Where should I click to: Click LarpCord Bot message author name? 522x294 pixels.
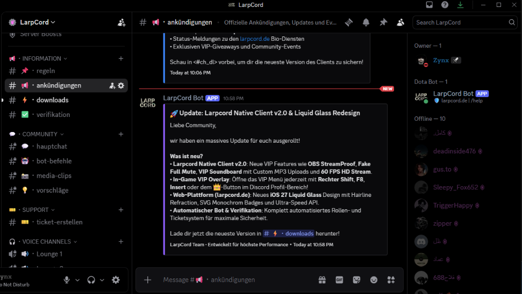(x=183, y=98)
